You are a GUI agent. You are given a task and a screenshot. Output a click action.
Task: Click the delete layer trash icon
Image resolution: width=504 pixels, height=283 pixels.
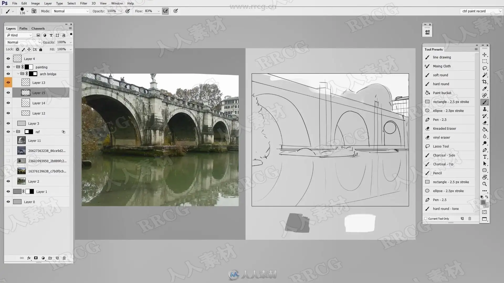(64, 258)
